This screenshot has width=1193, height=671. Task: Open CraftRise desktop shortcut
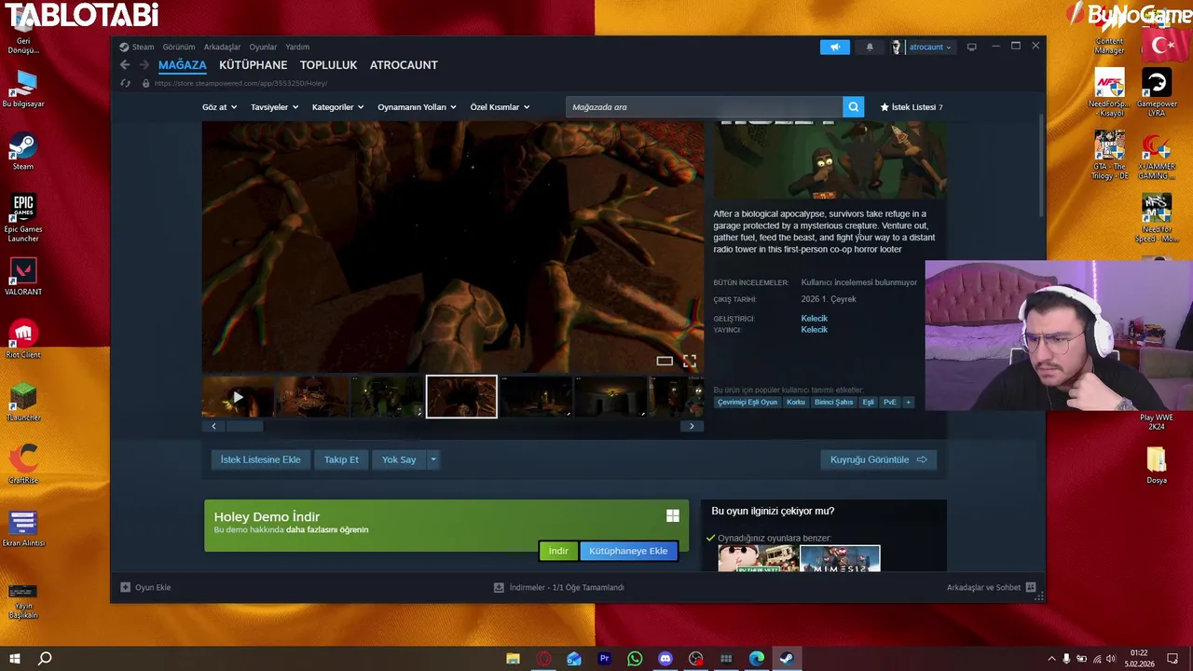tap(23, 464)
